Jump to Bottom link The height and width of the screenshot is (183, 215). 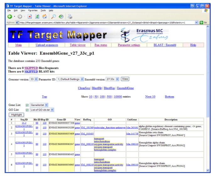tap(169, 97)
